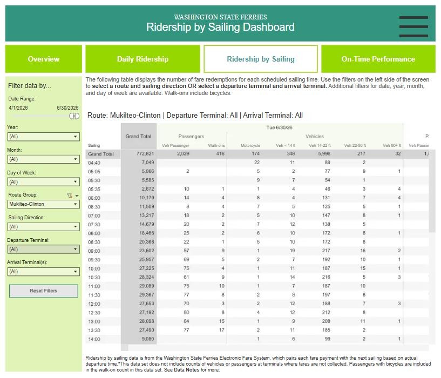Select the 06:00 sailing row label

point(94,198)
